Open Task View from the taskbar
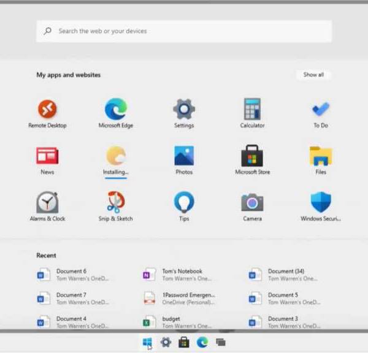 [x=220, y=343]
